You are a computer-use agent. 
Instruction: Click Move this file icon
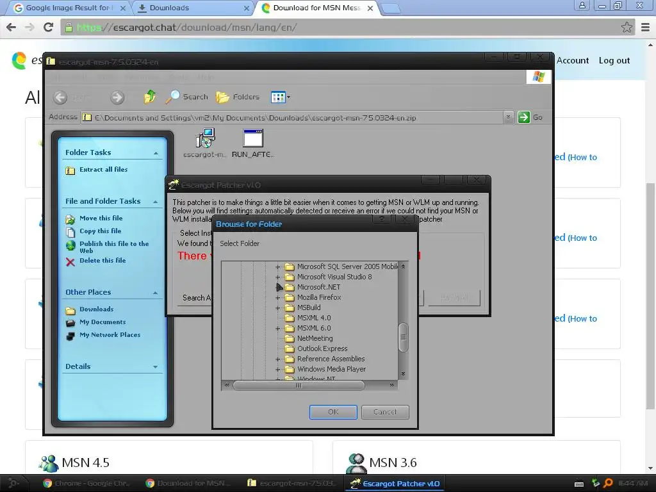click(70, 219)
